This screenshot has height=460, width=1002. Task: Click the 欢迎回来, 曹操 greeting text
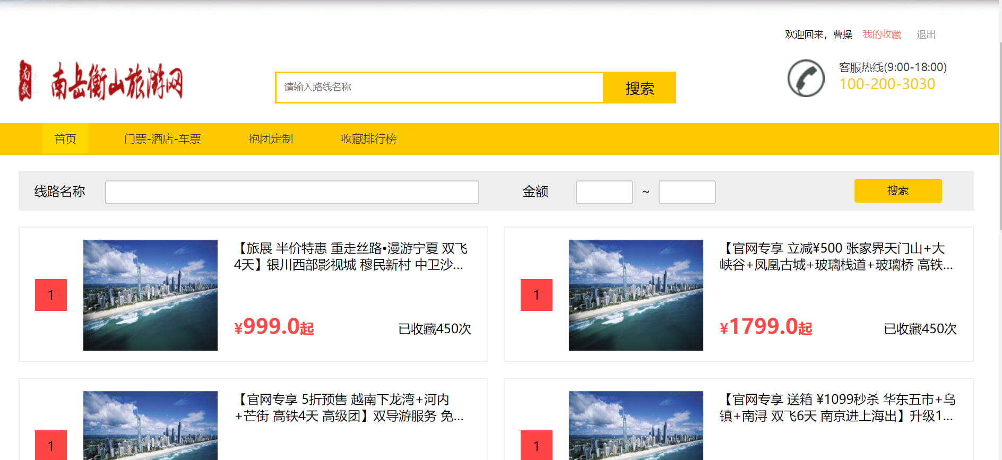(818, 34)
